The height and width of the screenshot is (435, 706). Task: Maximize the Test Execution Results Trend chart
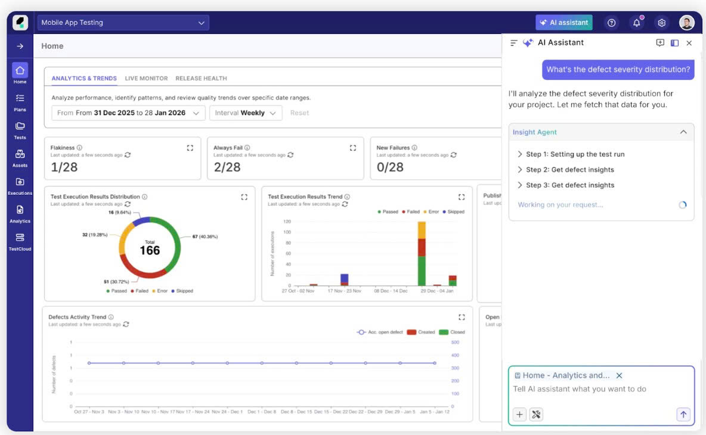pyautogui.click(x=461, y=197)
